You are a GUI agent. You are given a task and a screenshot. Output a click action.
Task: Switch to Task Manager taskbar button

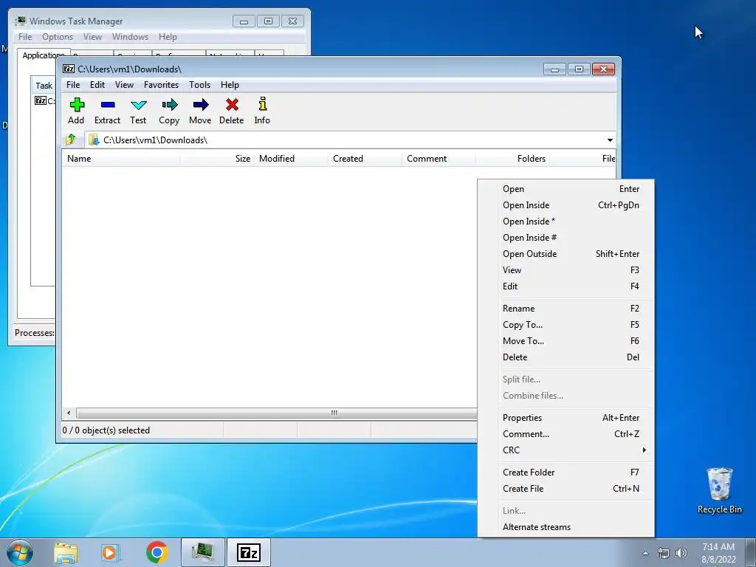(x=203, y=552)
